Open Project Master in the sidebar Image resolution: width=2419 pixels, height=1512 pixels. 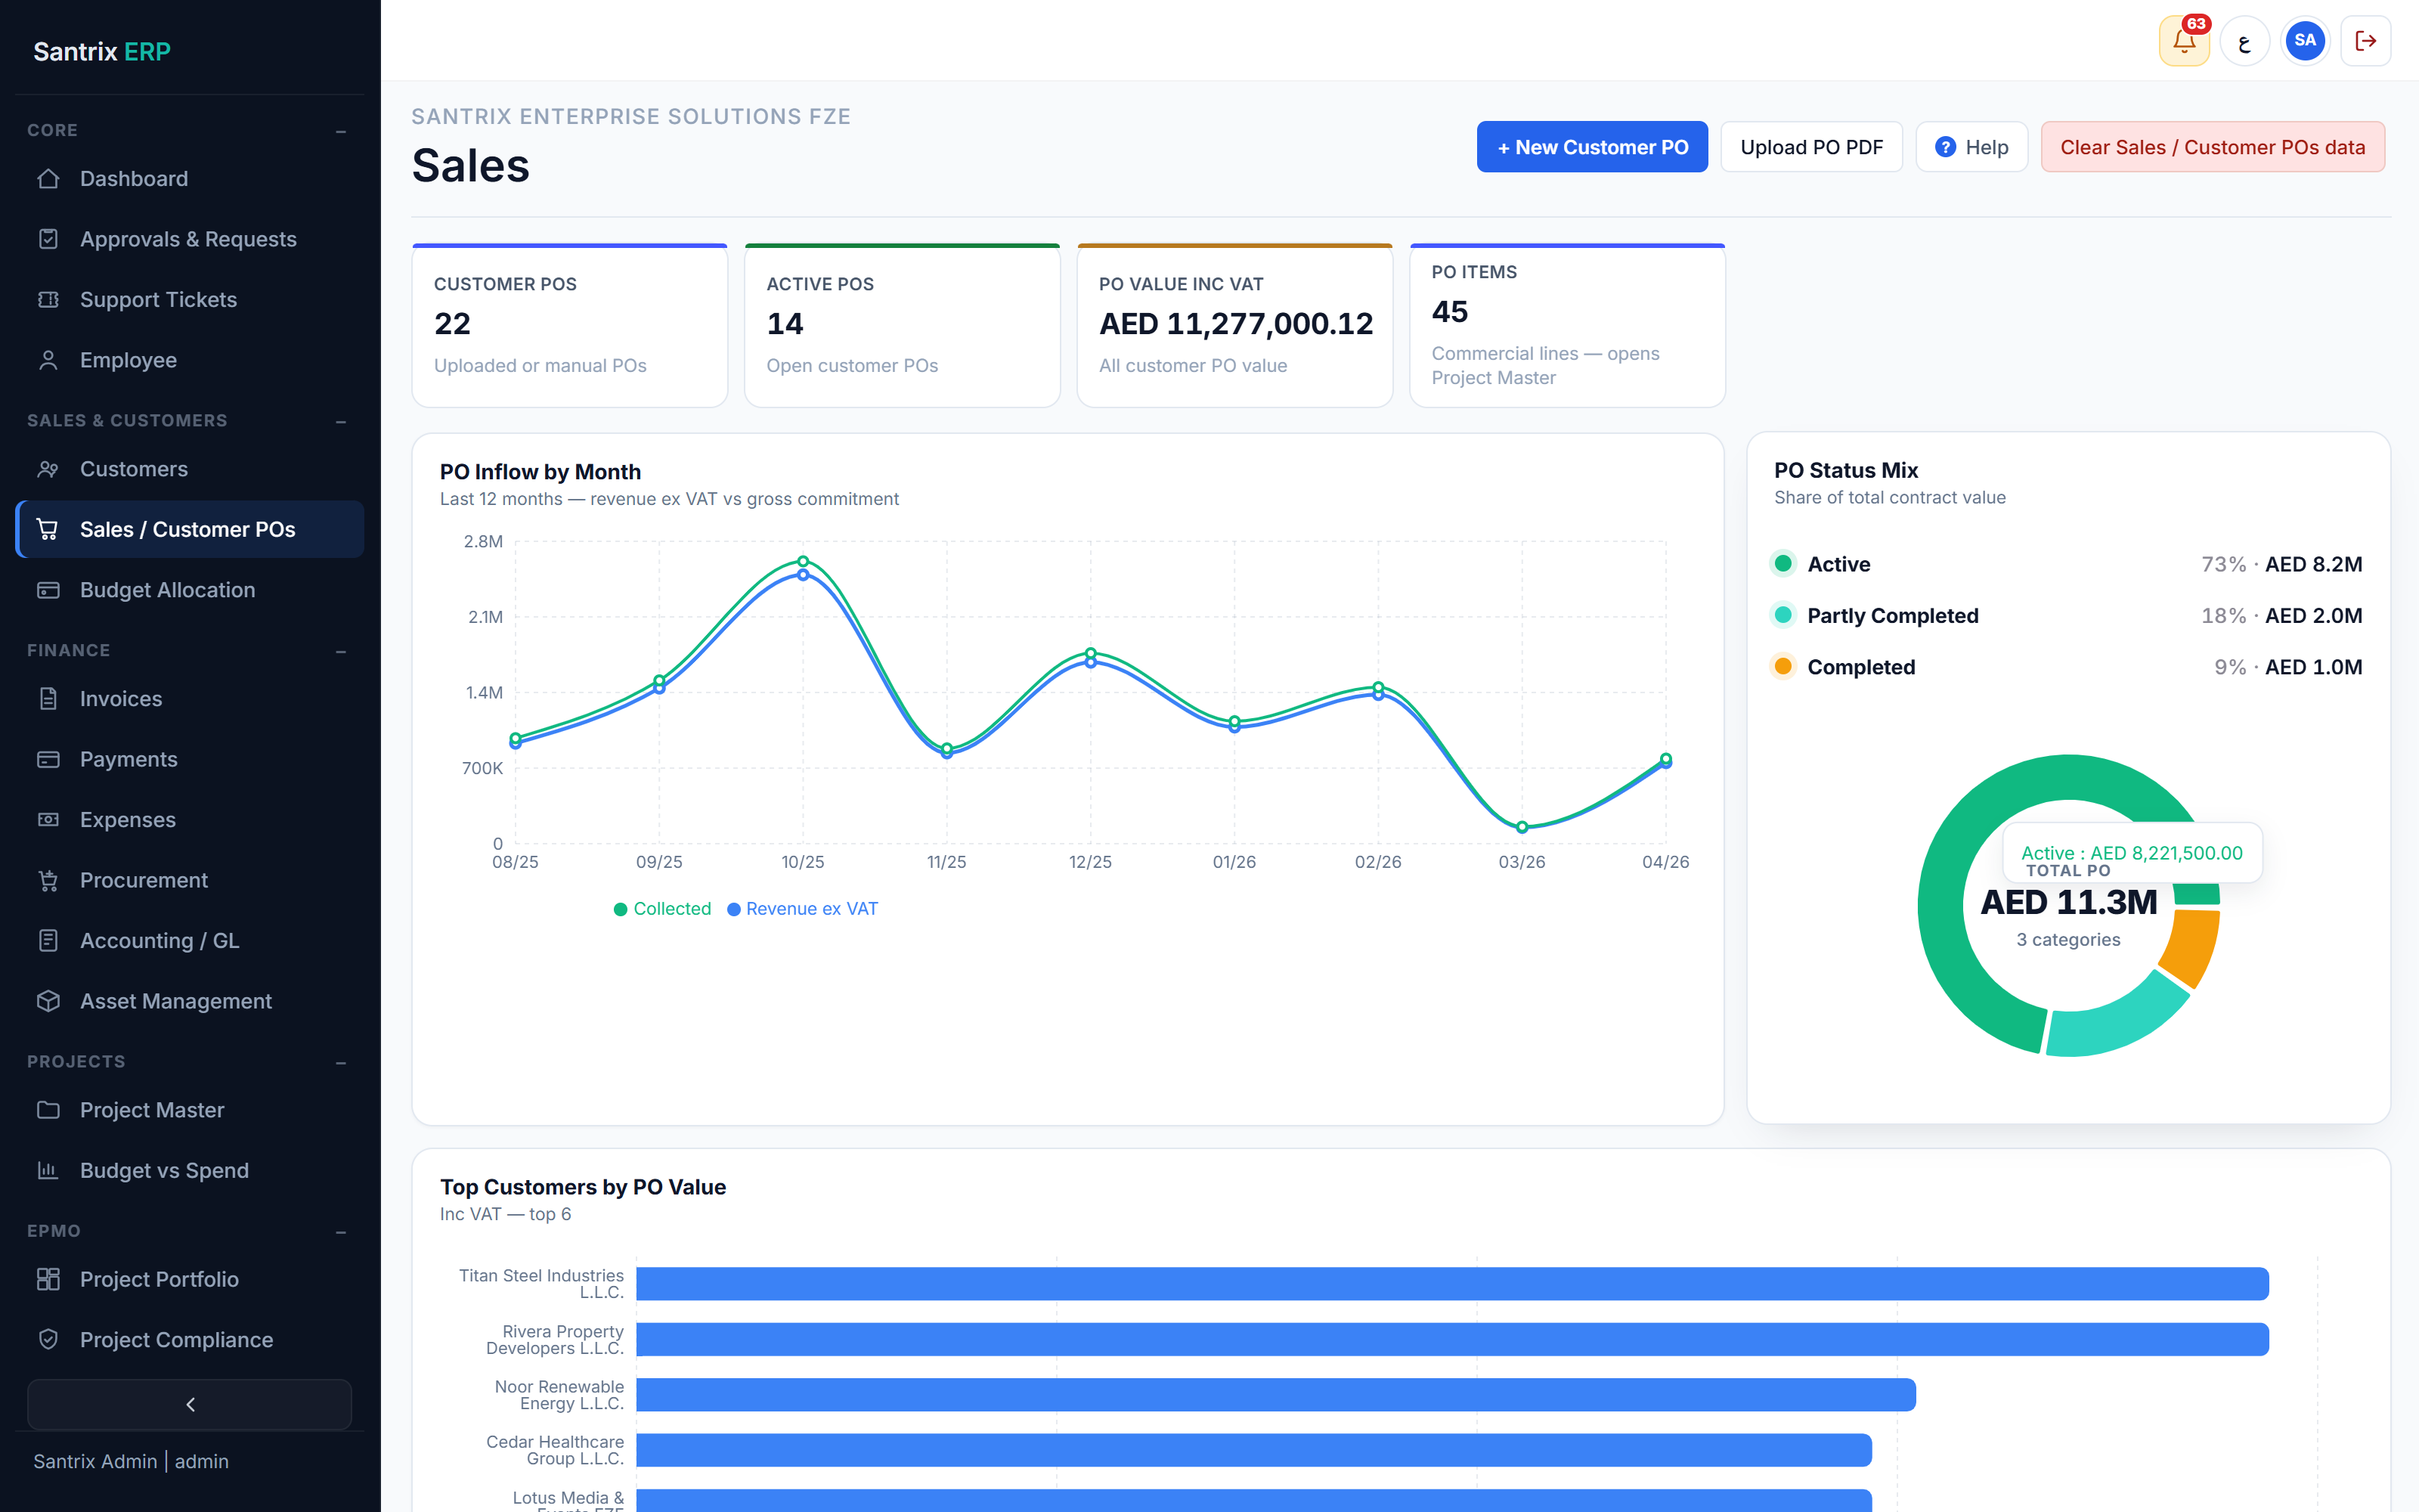click(190, 1110)
